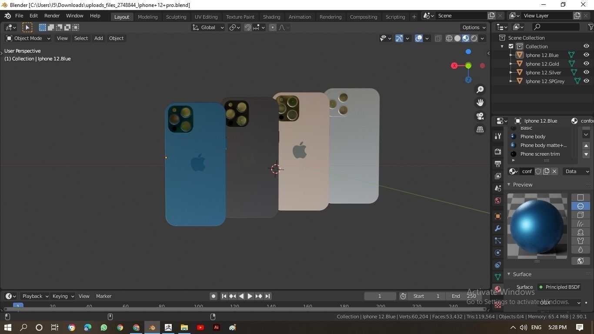Image resolution: width=594 pixels, height=334 pixels.
Task: Jump to the animation end frame
Action: [x=267, y=296]
